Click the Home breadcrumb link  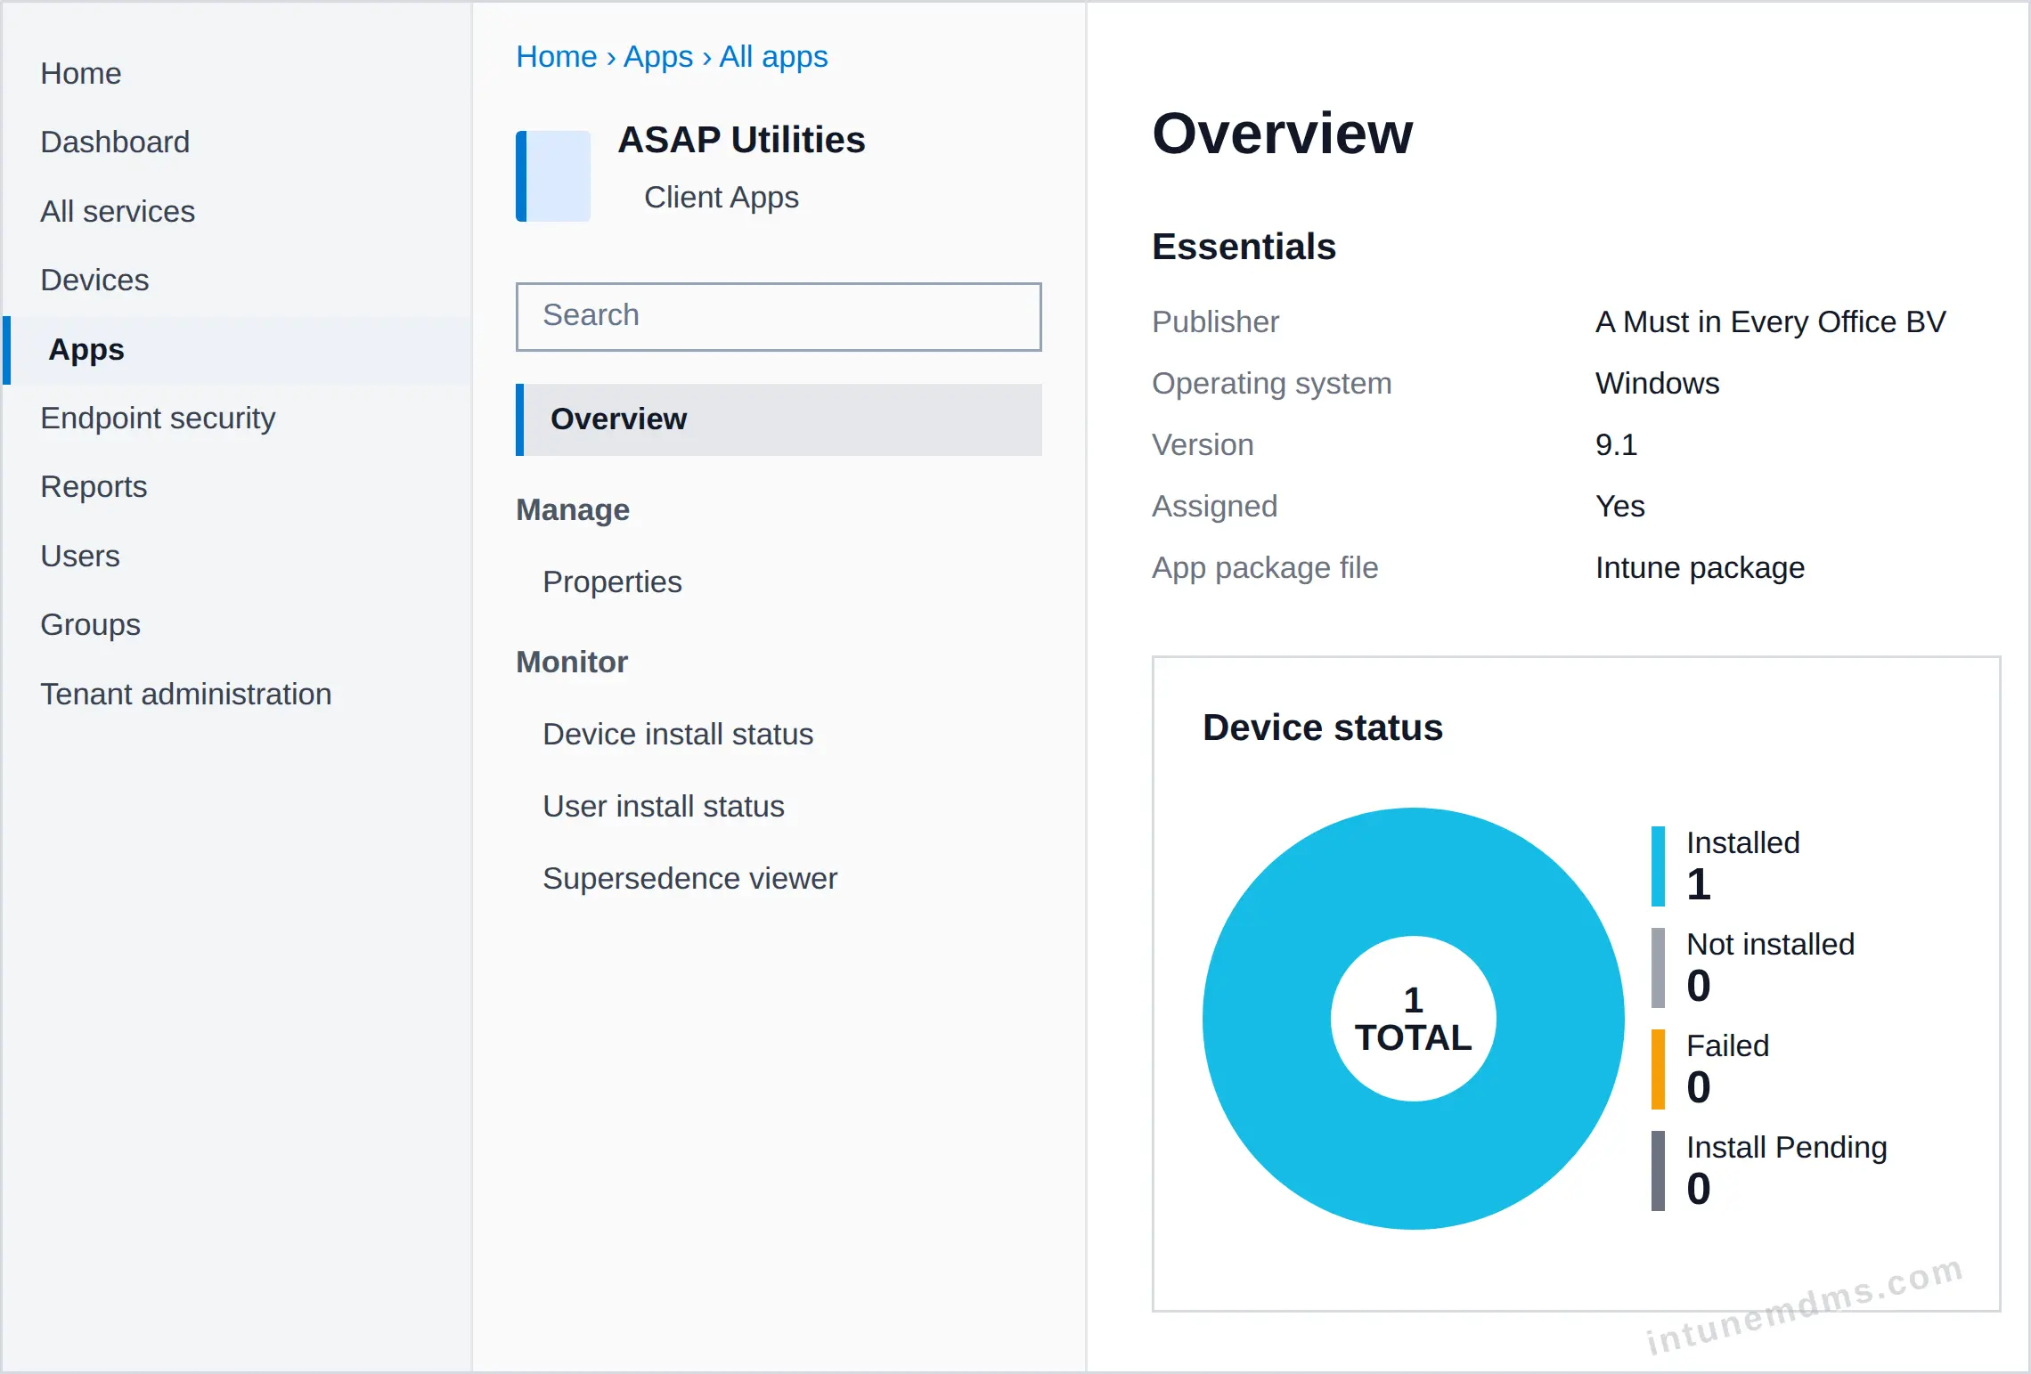(x=557, y=56)
